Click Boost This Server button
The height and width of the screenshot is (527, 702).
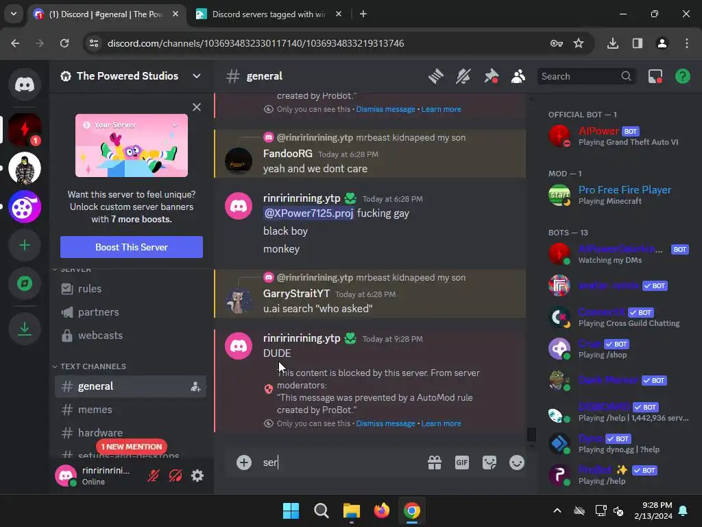[131, 247]
